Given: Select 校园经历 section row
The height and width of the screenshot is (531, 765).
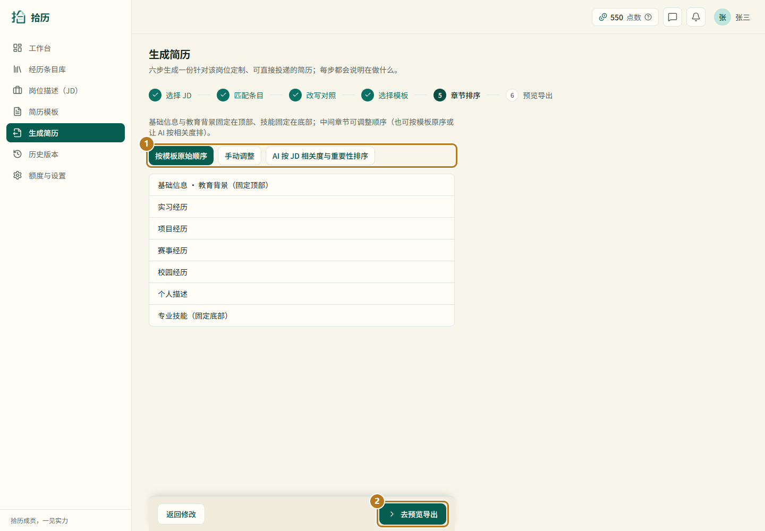Looking at the screenshot, I should pyautogui.click(x=302, y=272).
